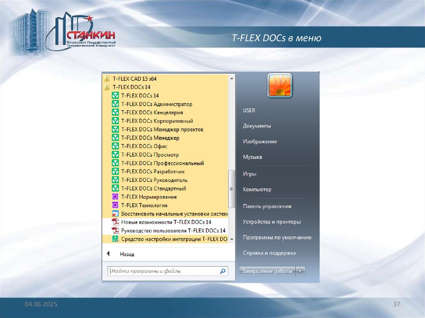Click the Восстановить начальные установки icon
The height and width of the screenshot is (318, 425).
[115, 214]
